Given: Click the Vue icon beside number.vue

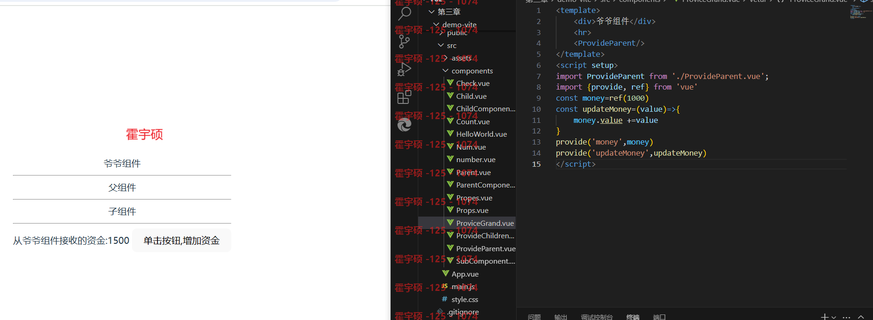Looking at the screenshot, I should [450, 159].
